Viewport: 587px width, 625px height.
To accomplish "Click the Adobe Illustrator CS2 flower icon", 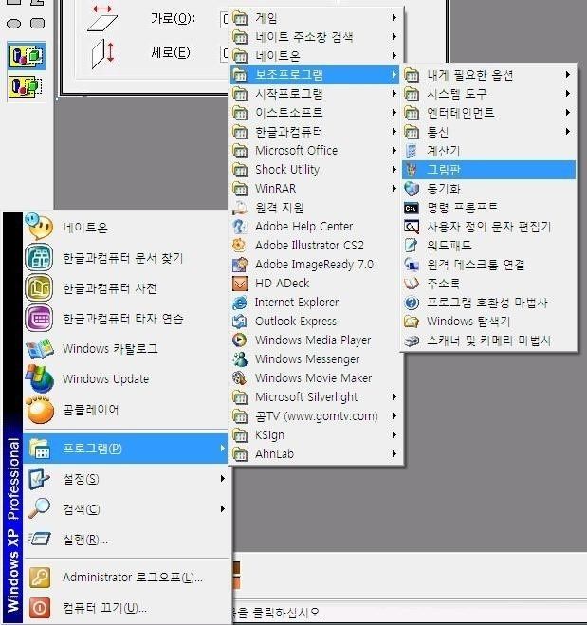I will click(240, 245).
